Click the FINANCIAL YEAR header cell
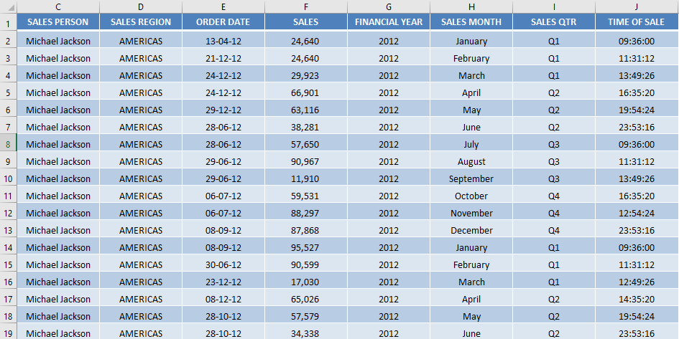679x339 pixels. pyautogui.click(x=389, y=22)
